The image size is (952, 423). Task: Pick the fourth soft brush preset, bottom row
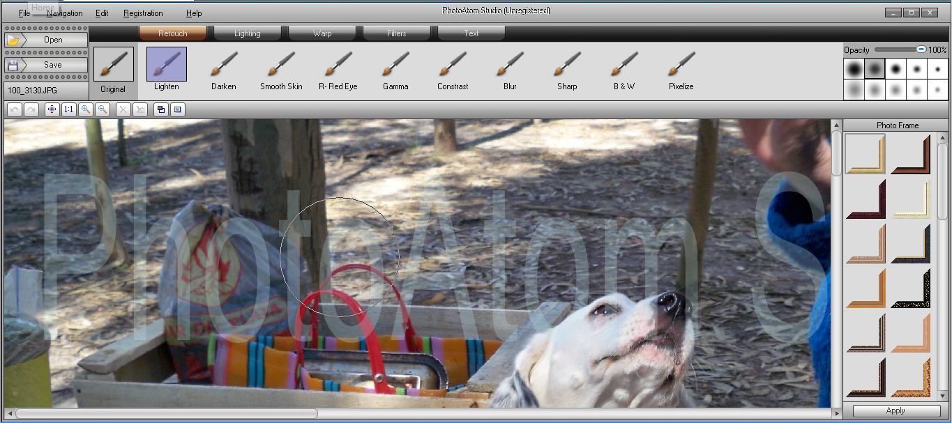point(917,90)
